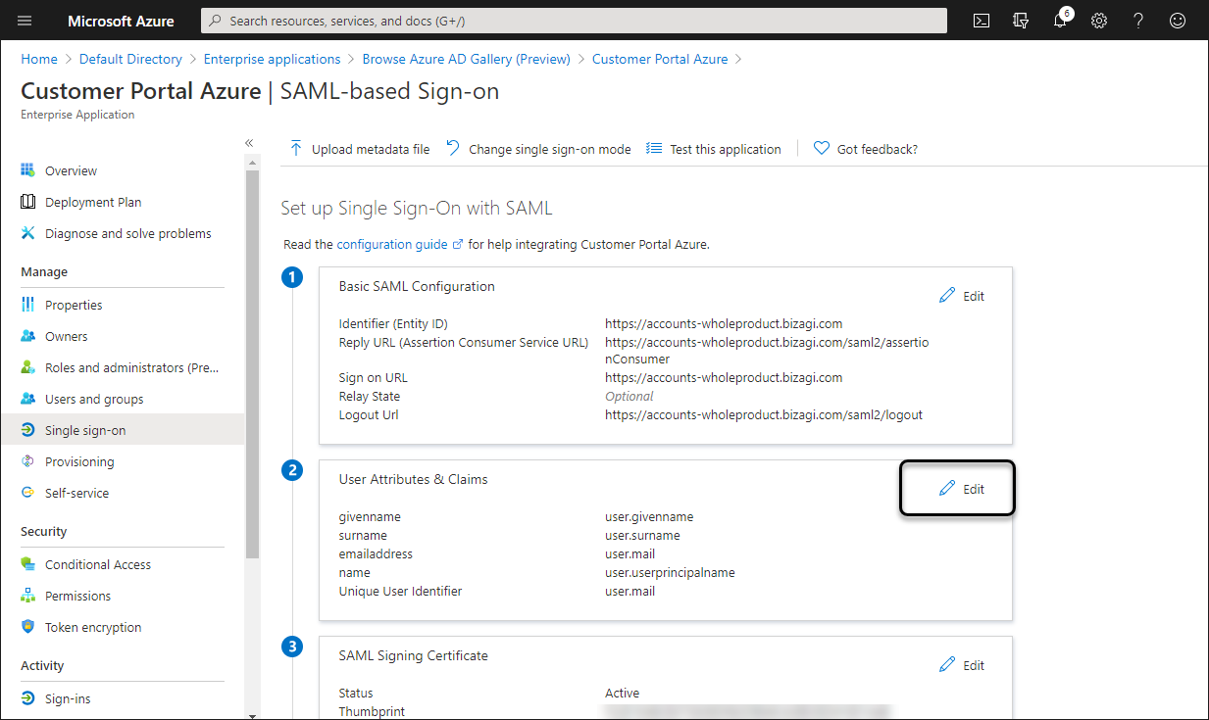Open Customer Portal Azure breadcrumb
The height and width of the screenshot is (720, 1209).
pos(660,59)
